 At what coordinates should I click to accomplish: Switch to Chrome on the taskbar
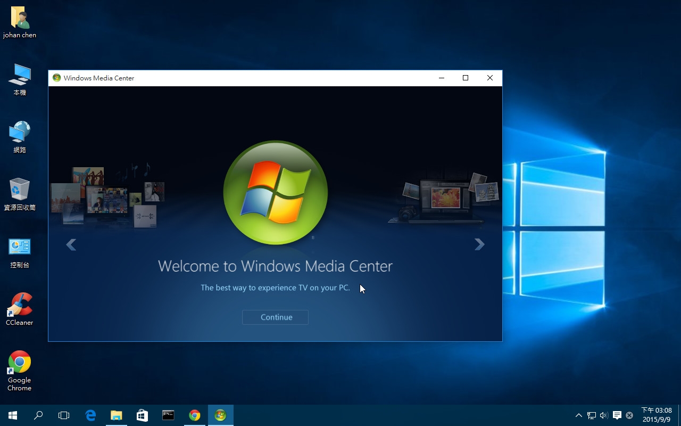[x=194, y=415]
